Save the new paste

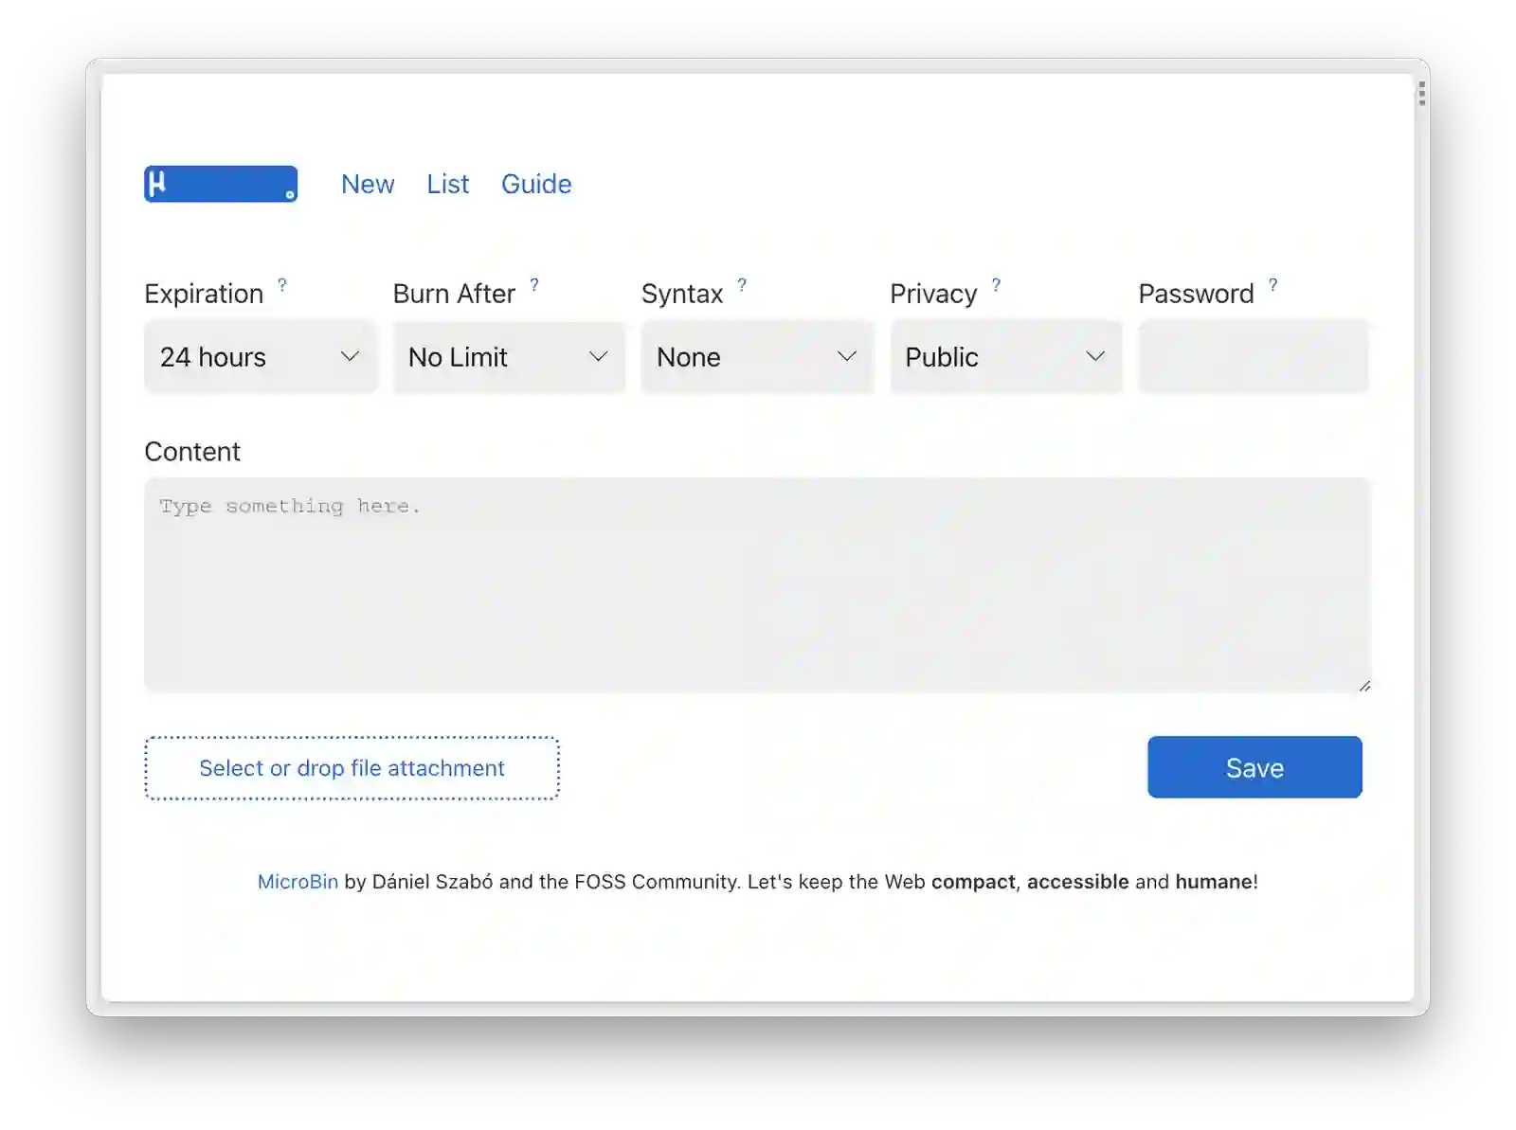coord(1254,767)
